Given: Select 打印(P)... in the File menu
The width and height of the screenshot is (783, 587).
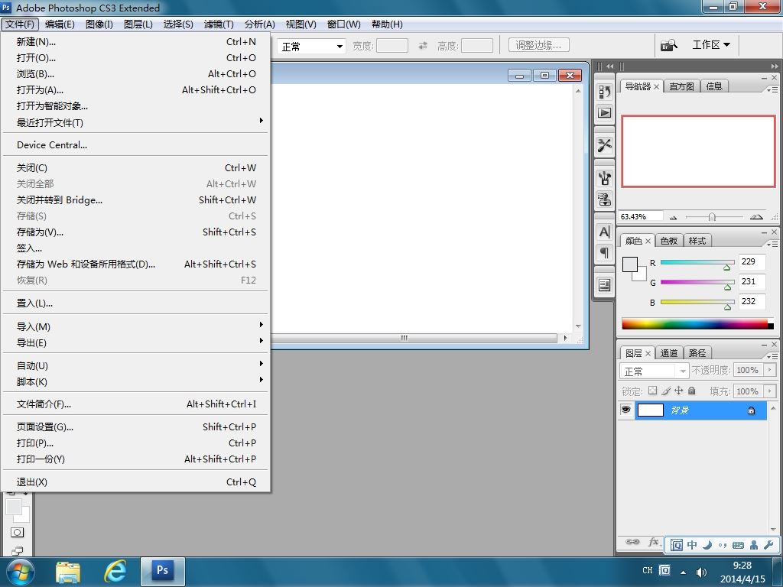Looking at the screenshot, I should click(x=136, y=443).
